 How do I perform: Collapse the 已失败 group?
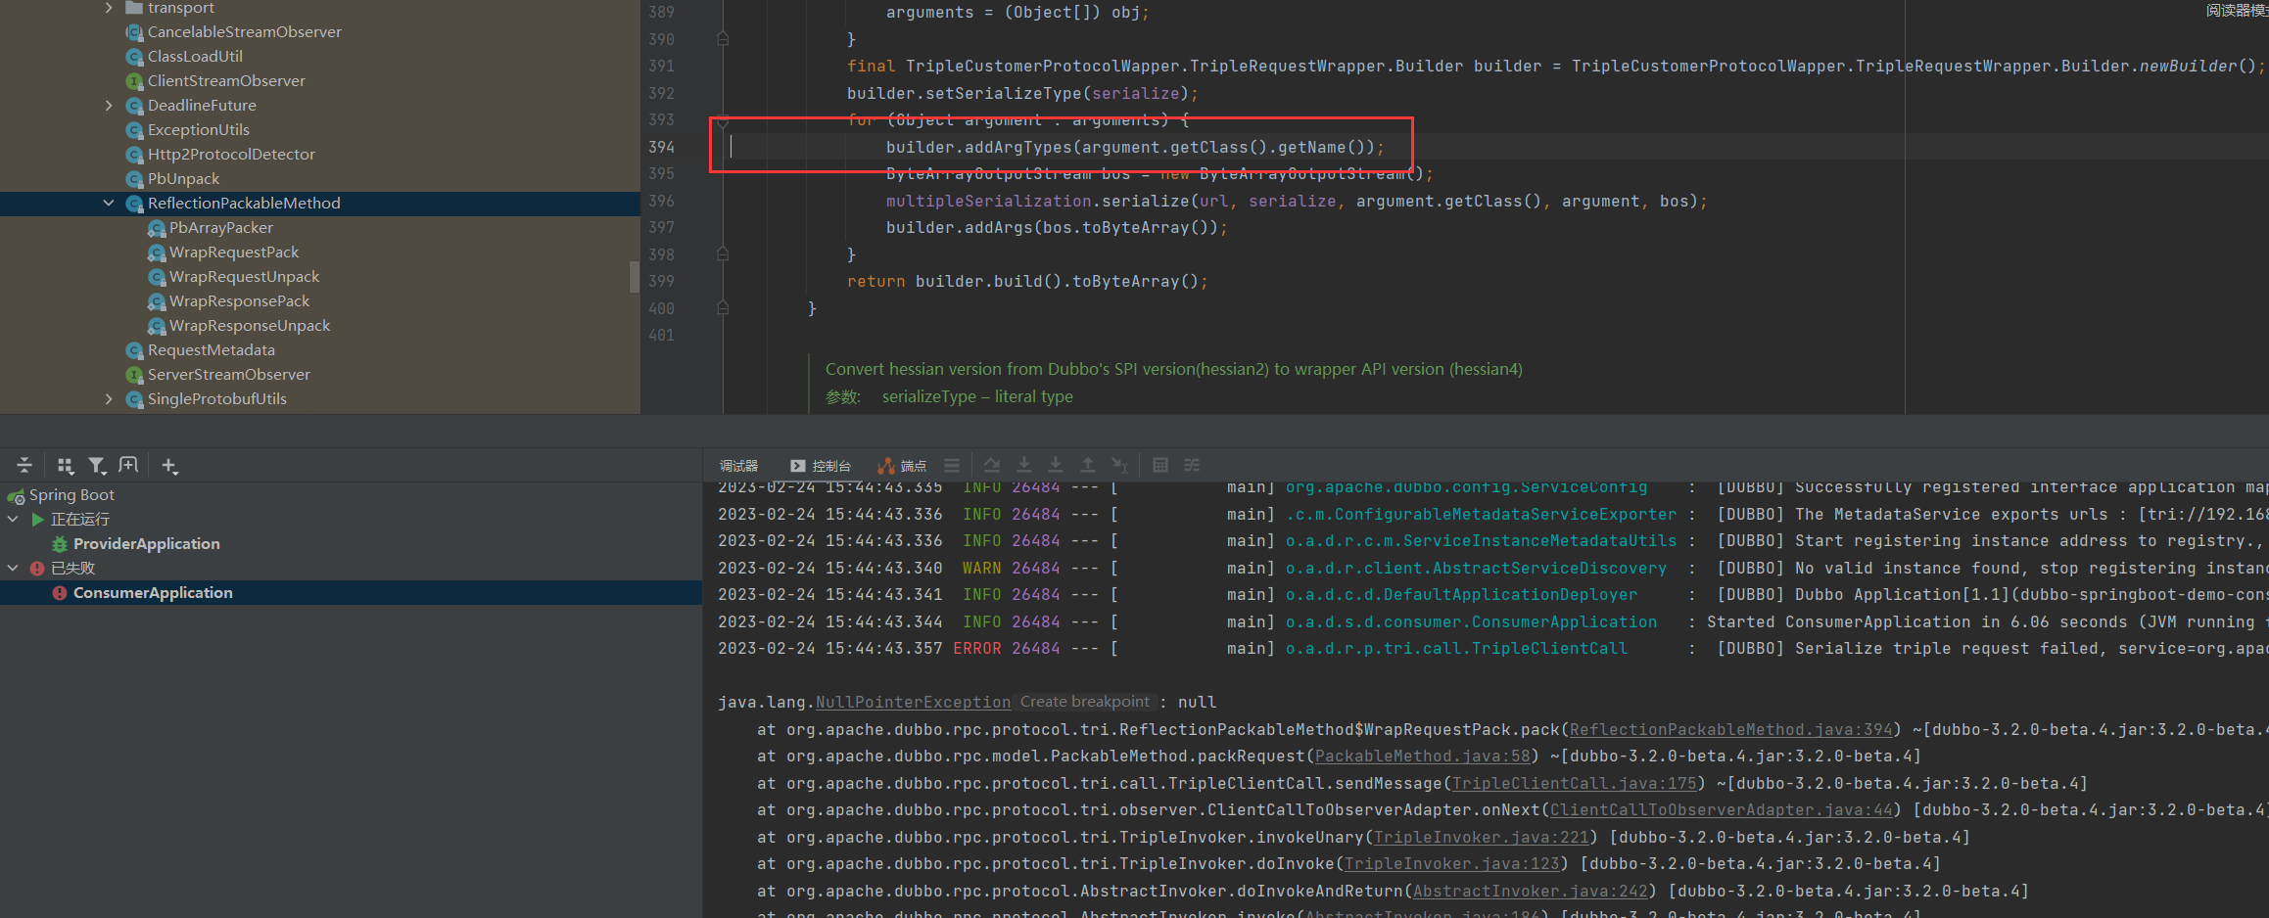tap(14, 569)
